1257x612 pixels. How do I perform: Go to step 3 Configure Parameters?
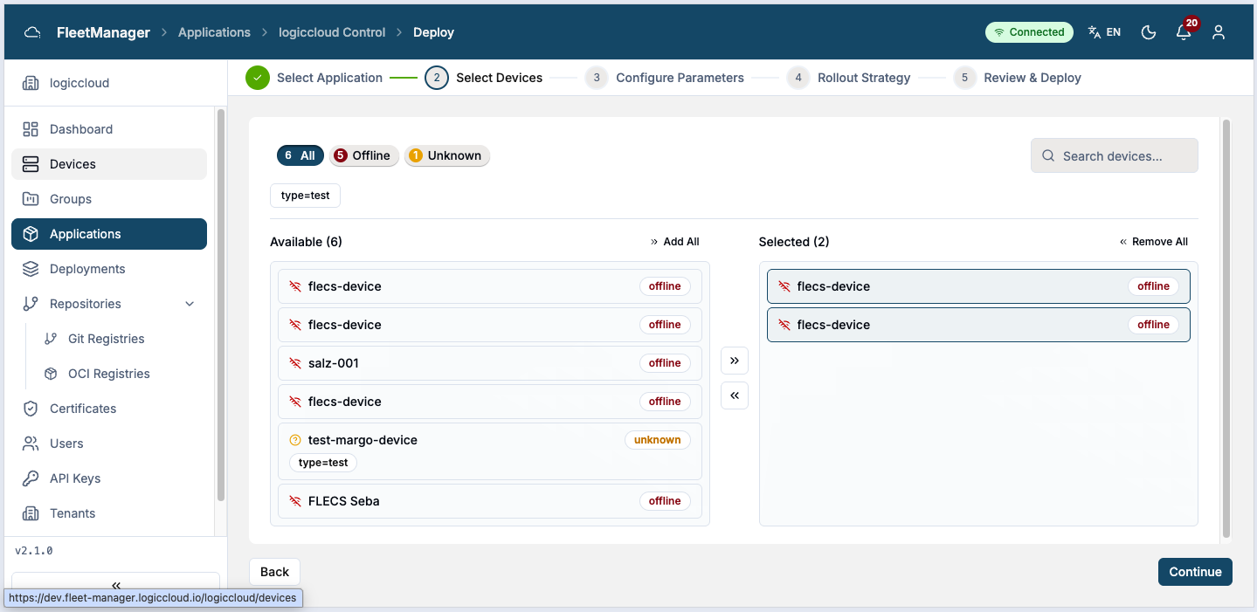pyautogui.click(x=665, y=78)
